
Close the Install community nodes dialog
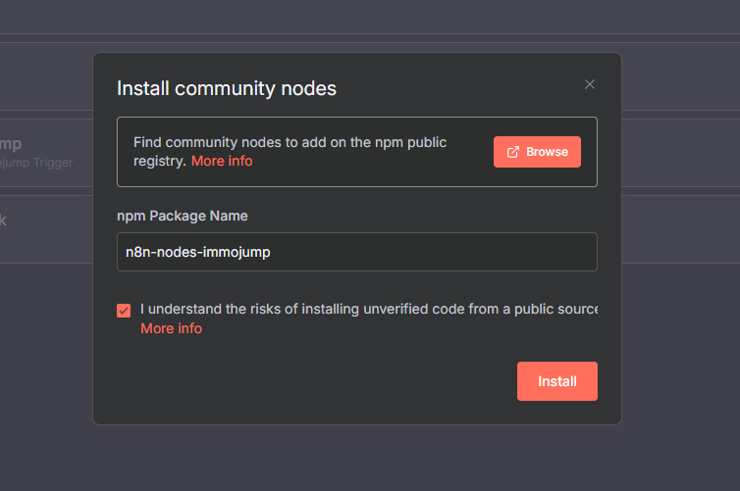point(590,84)
